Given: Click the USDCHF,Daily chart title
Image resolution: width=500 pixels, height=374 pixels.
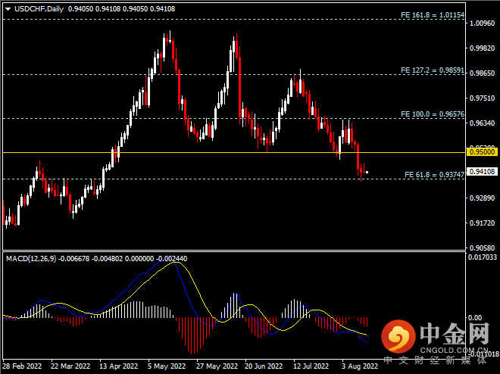Looking at the screenshot, I should [x=39, y=9].
